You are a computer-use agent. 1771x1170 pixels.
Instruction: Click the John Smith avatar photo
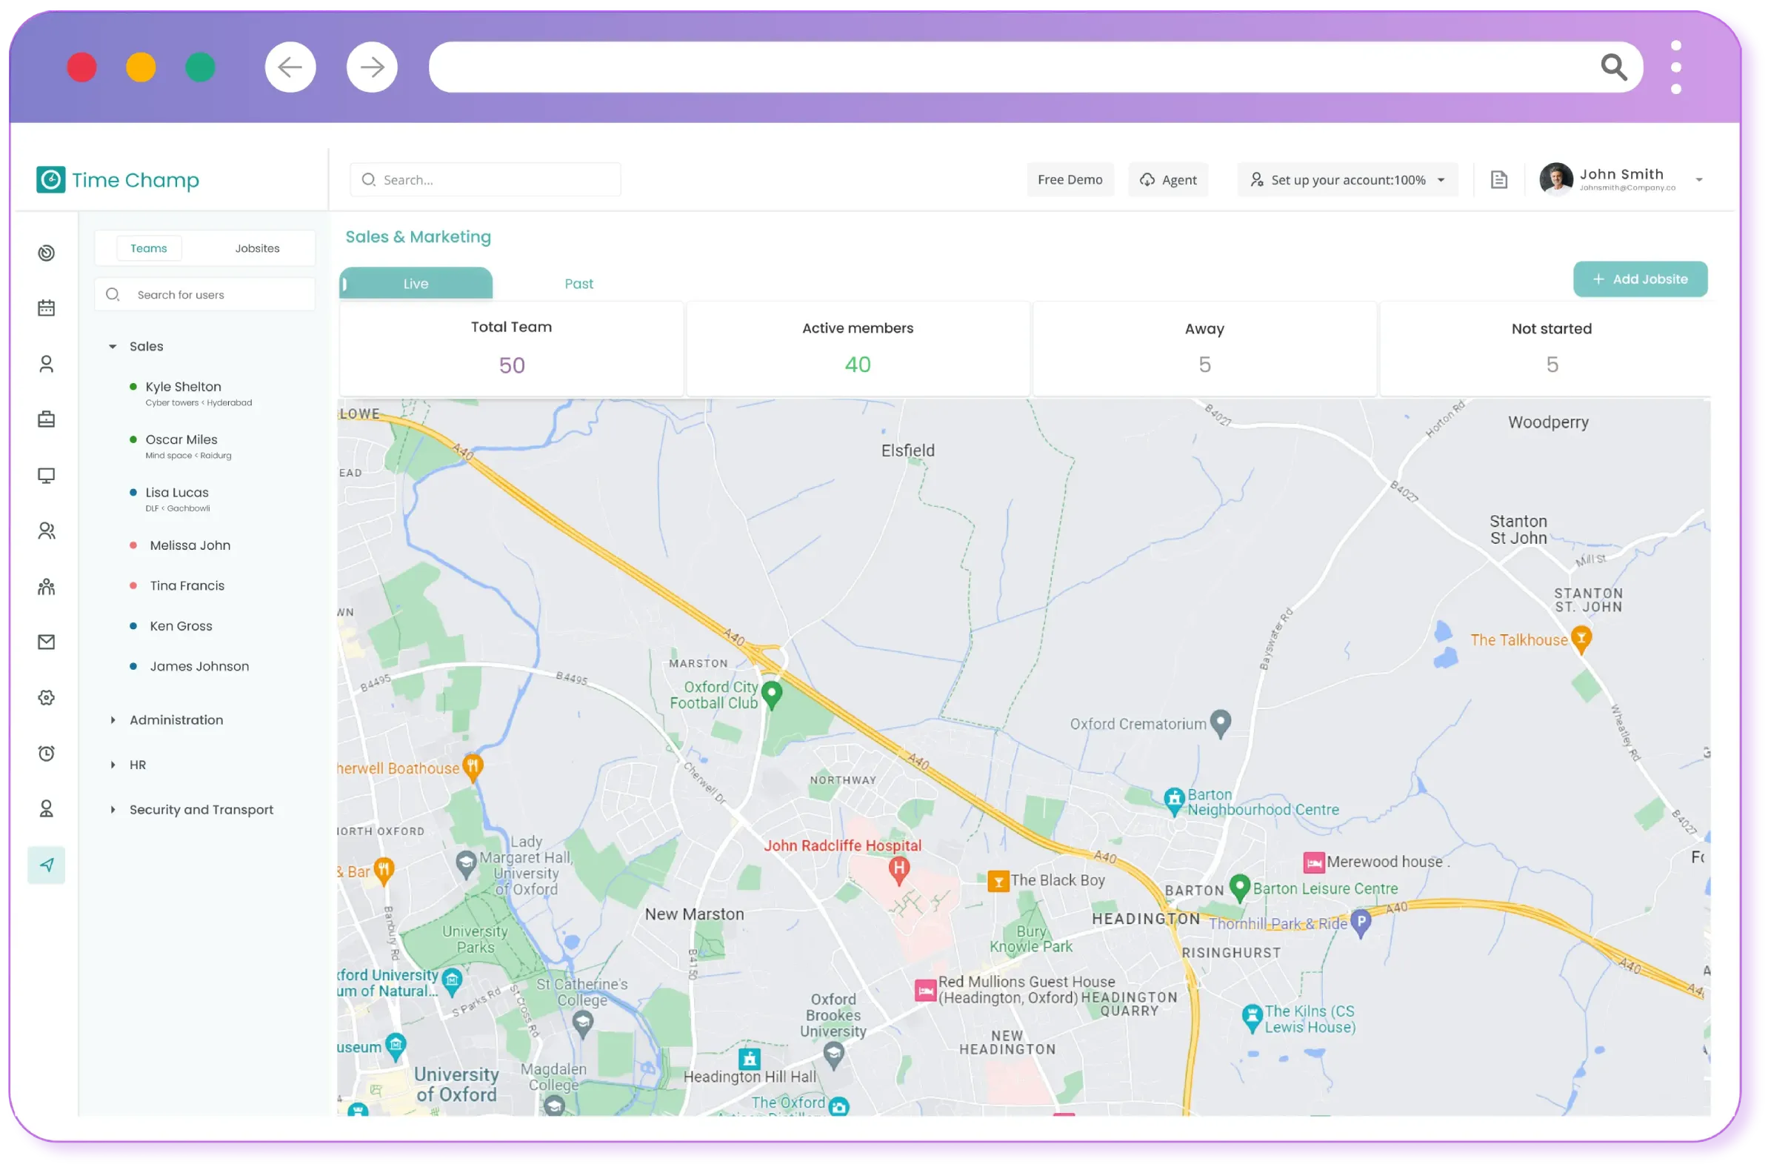(x=1556, y=179)
